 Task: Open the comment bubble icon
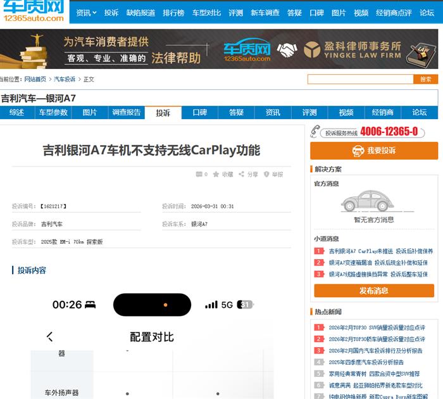tap(199, 174)
